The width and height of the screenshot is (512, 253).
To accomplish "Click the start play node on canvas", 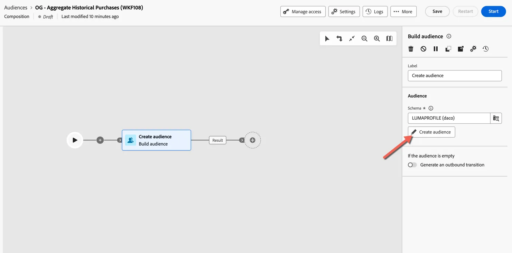I will coord(75,140).
